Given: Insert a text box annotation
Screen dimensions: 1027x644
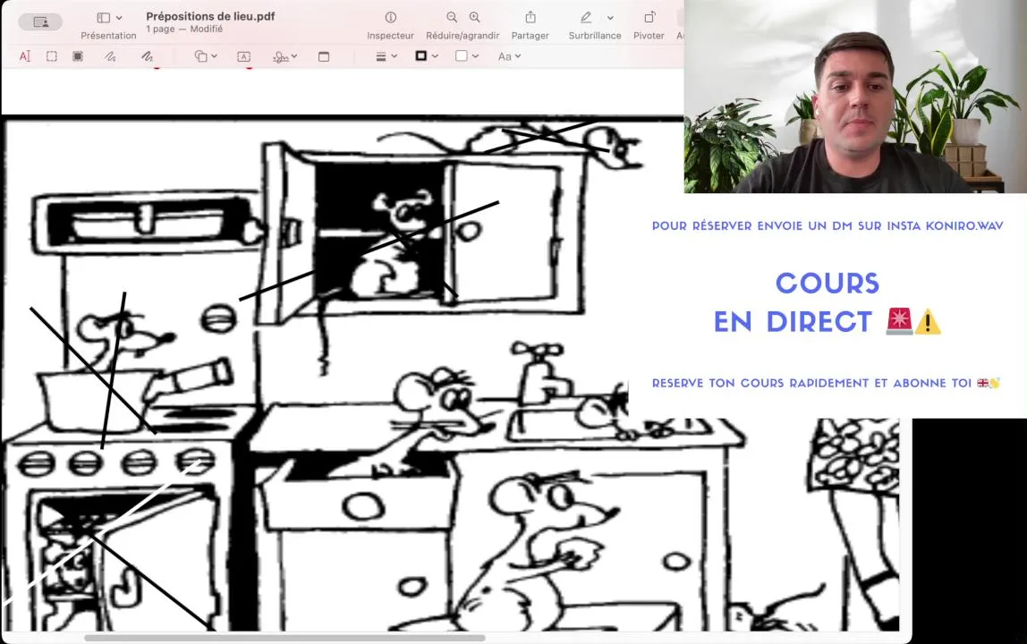Looking at the screenshot, I should pos(243,56).
